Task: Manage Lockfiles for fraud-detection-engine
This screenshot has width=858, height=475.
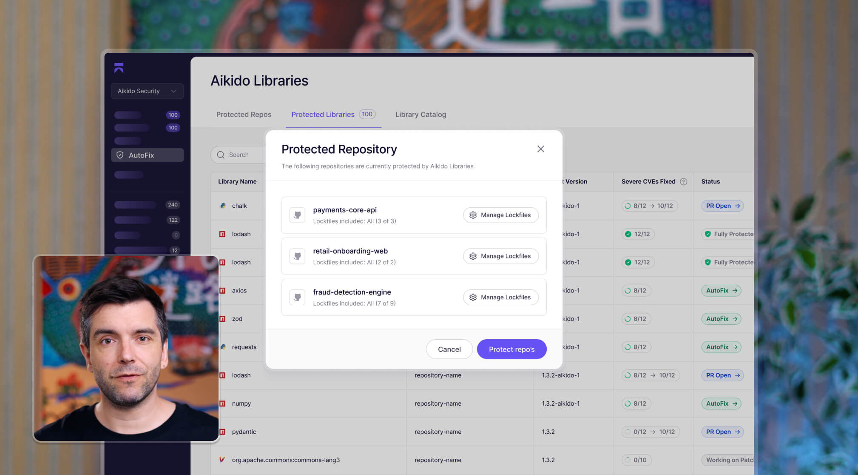Action: click(x=501, y=297)
